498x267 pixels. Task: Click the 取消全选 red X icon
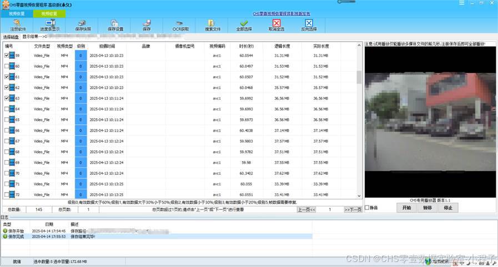coord(276,23)
